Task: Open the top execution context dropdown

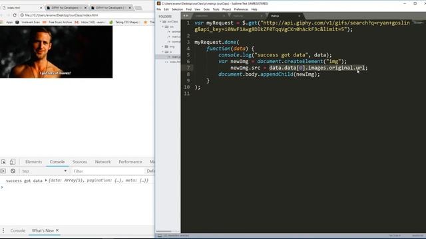Action: pos(45,171)
